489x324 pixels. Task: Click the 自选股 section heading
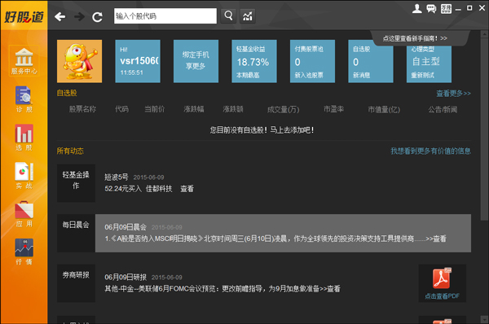[x=67, y=93]
